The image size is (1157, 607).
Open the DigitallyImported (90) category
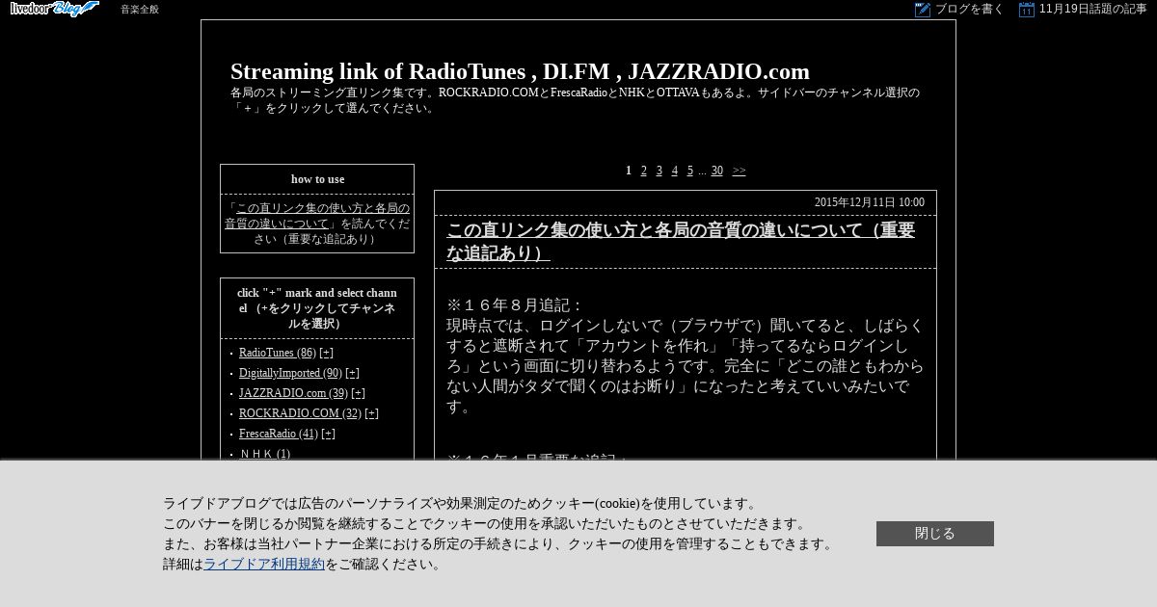click(x=290, y=373)
